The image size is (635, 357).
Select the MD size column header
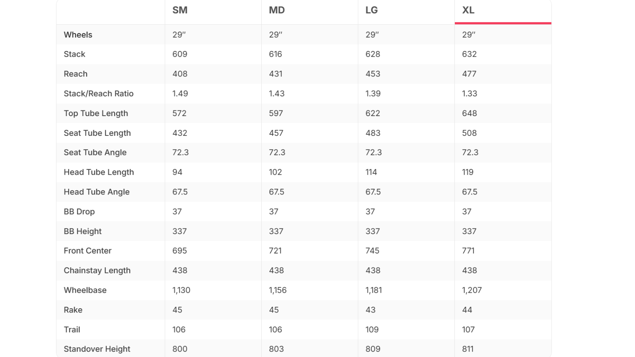[x=277, y=10]
